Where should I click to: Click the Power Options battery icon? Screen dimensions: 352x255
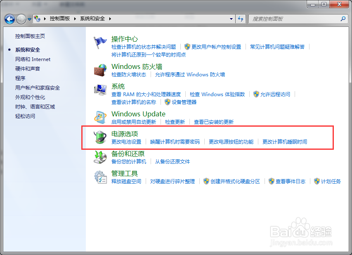click(x=100, y=137)
